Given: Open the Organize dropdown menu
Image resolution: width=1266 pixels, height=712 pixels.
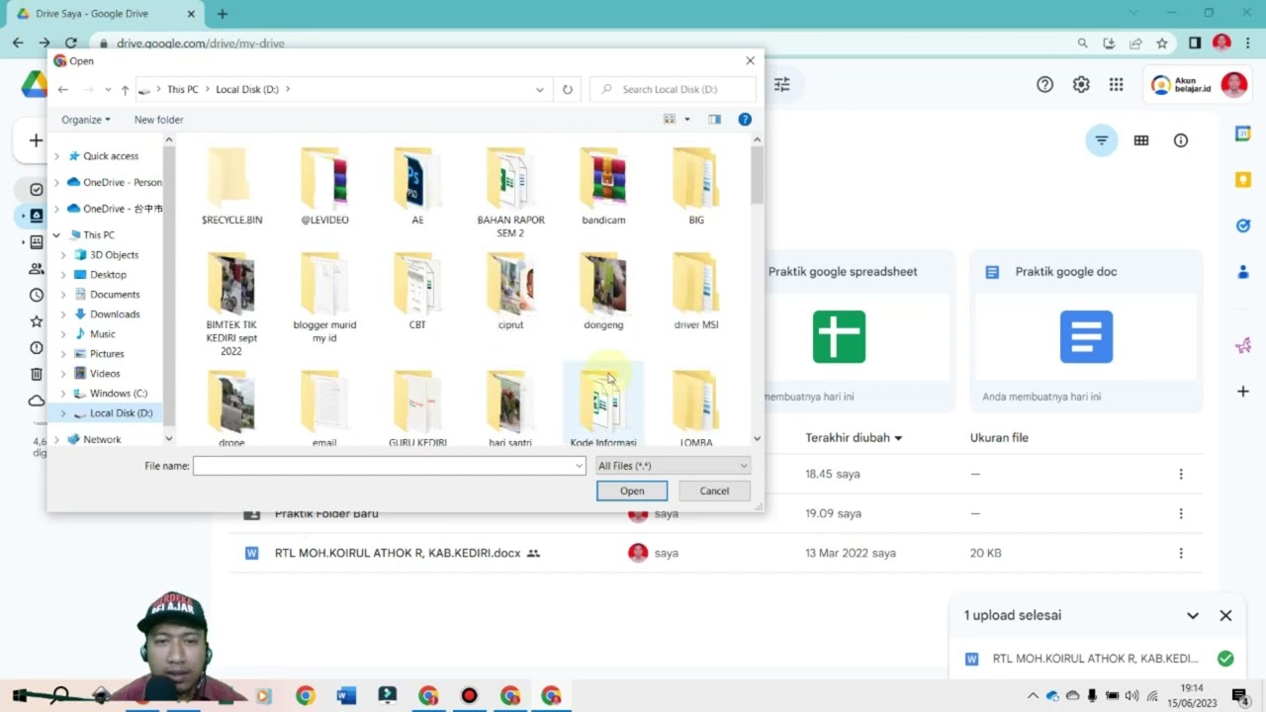Looking at the screenshot, I should point(86,120).
